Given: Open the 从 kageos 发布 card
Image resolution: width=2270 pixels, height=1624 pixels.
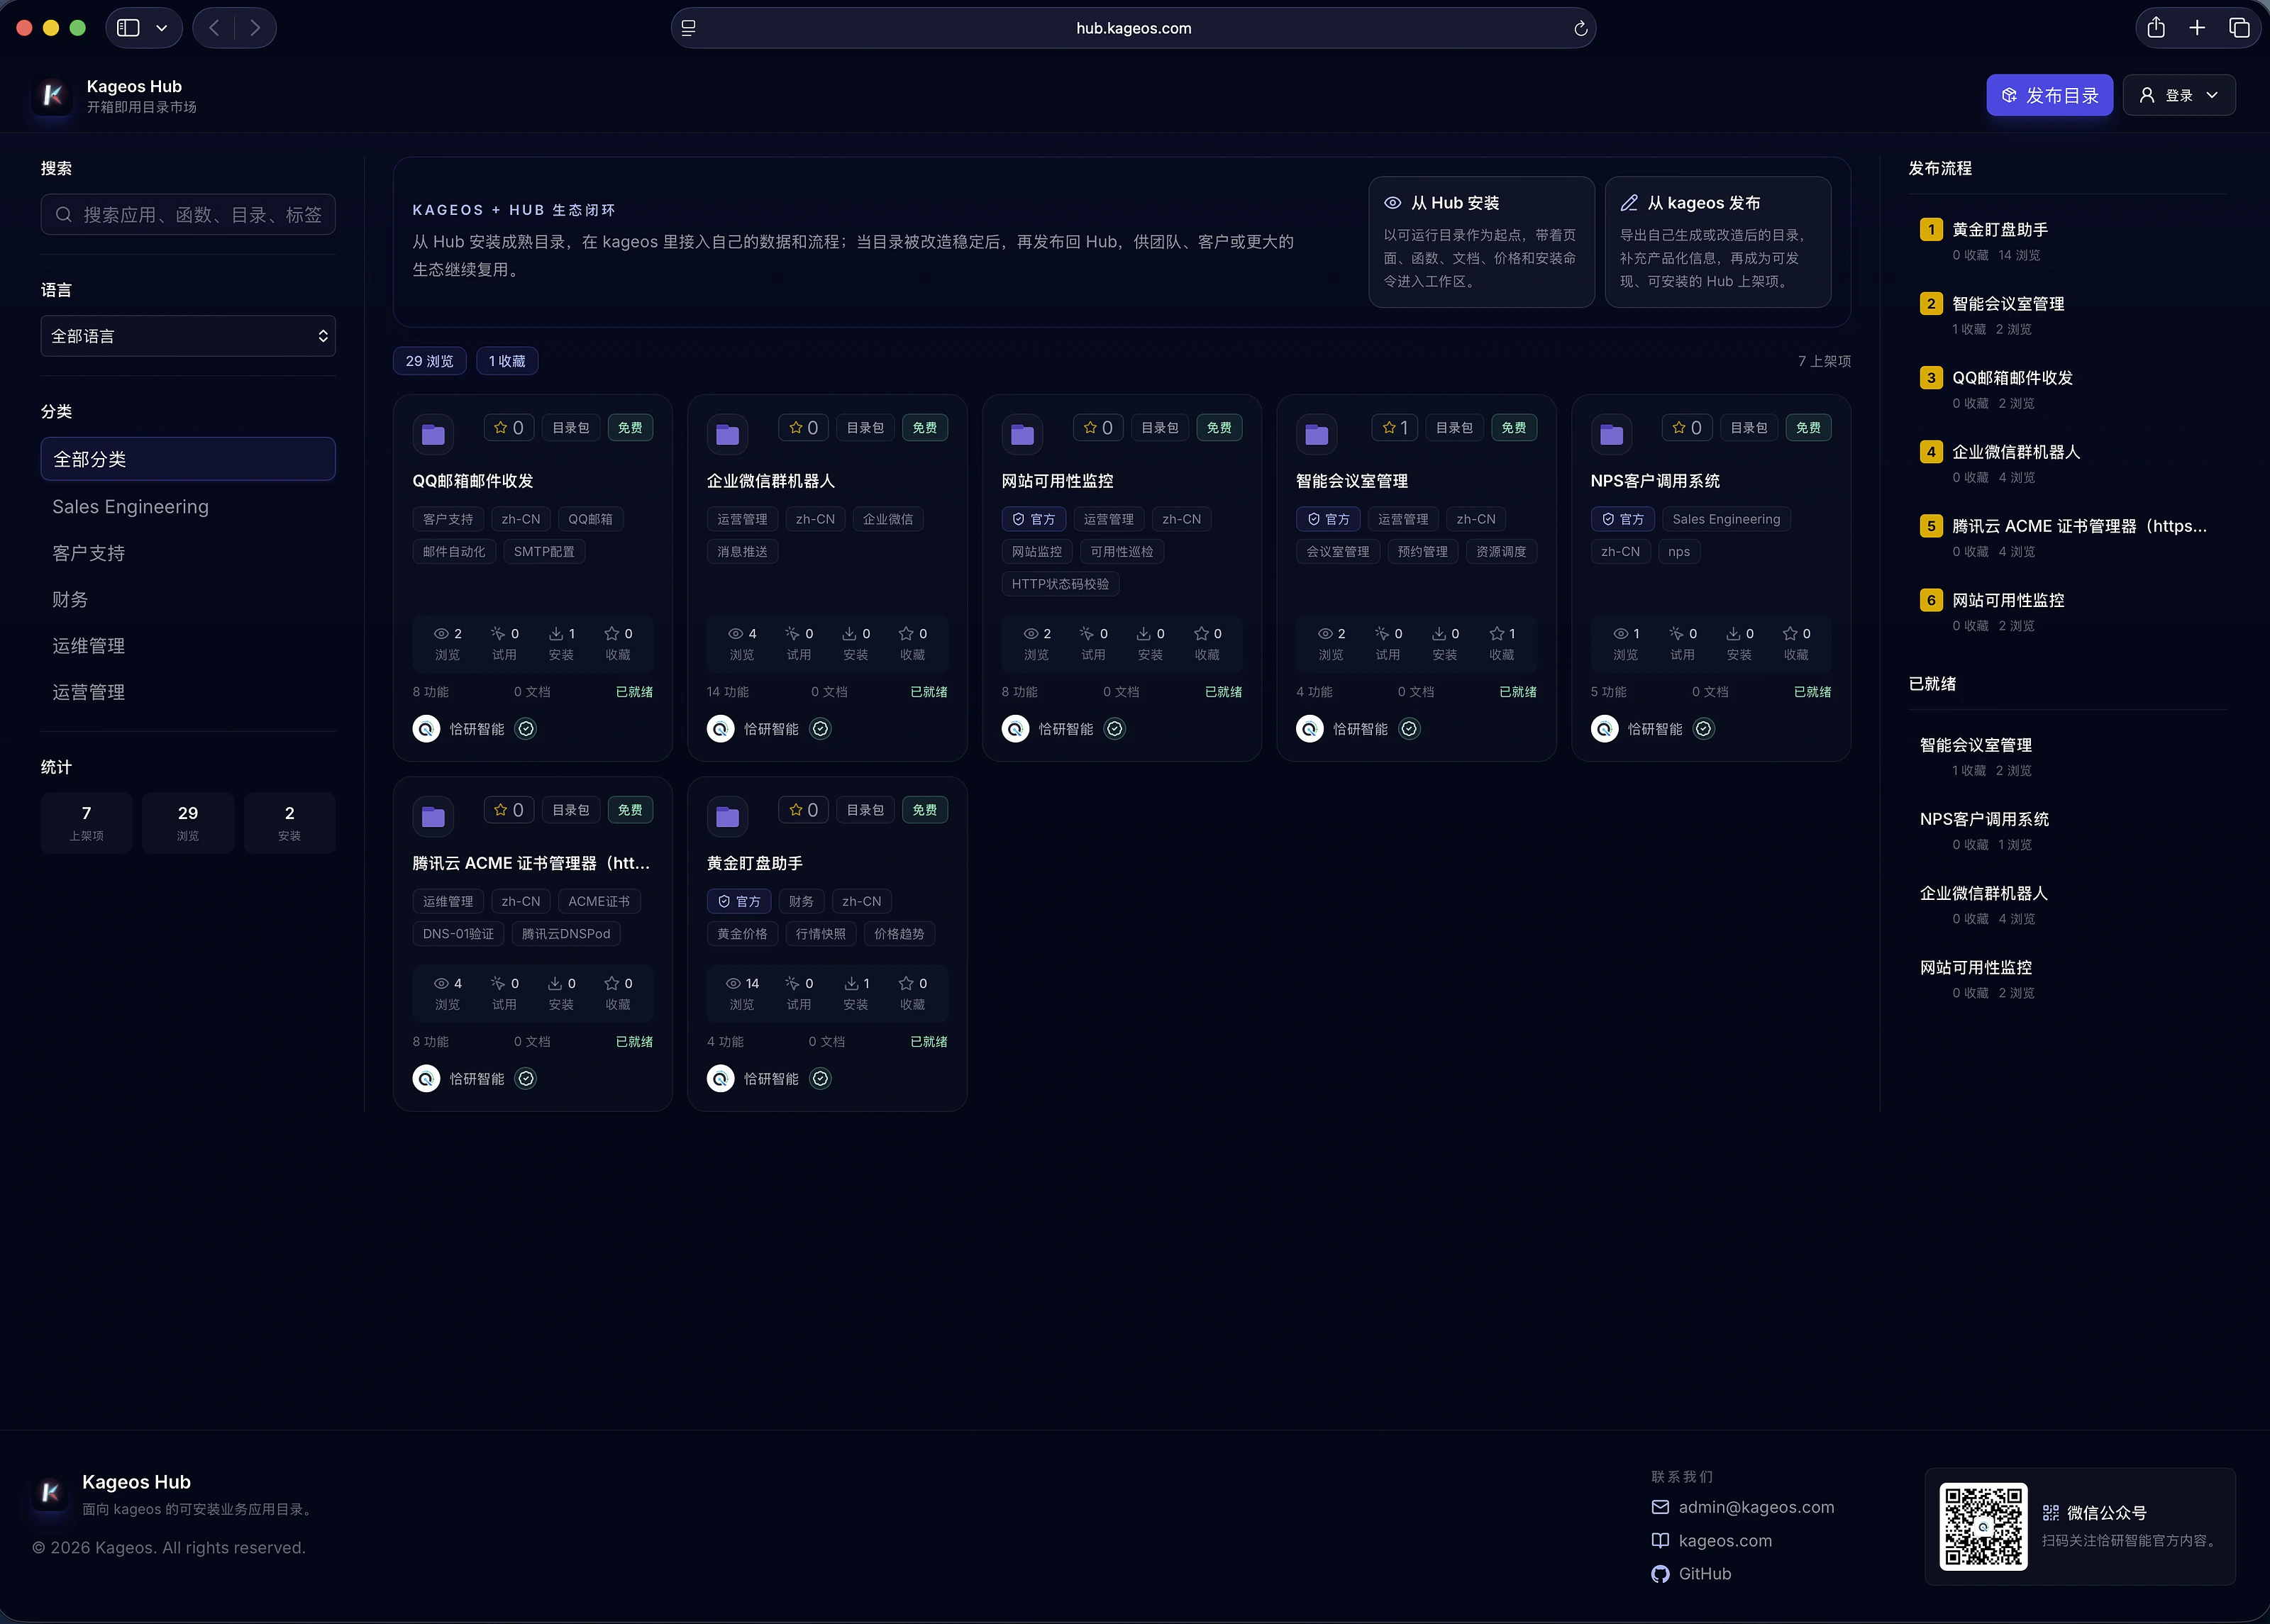Looking at the screenshot, I should tap(1717, 242).
